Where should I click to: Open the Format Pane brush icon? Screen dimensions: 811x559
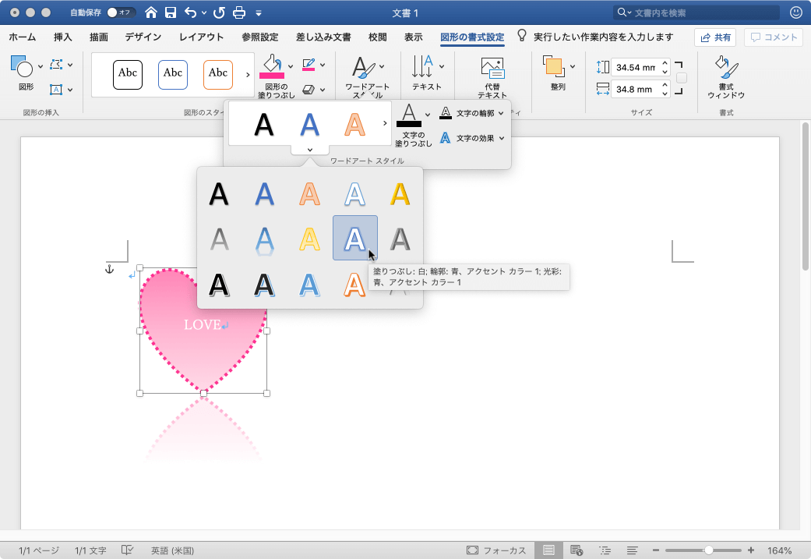(x=726, y=67)
